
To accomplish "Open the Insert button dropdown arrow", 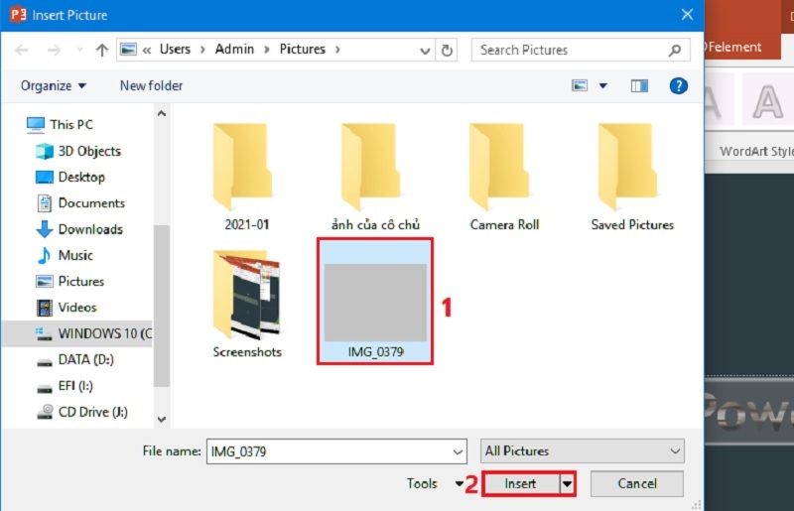I will (568, 484).
